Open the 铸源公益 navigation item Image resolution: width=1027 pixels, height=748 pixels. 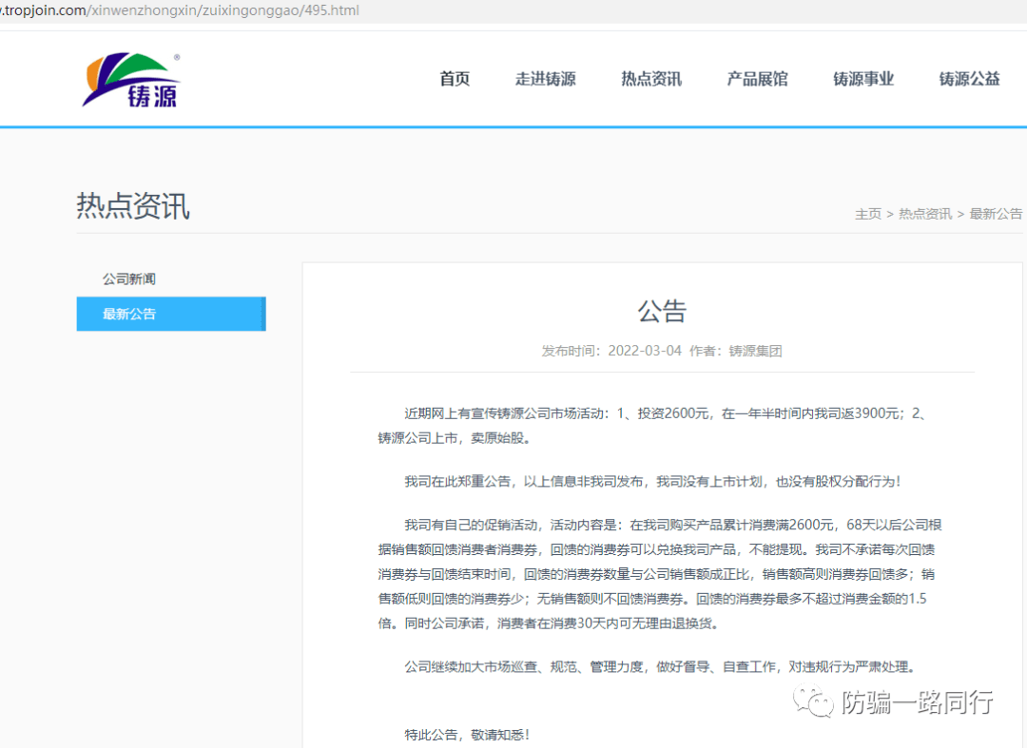[969, 79]
